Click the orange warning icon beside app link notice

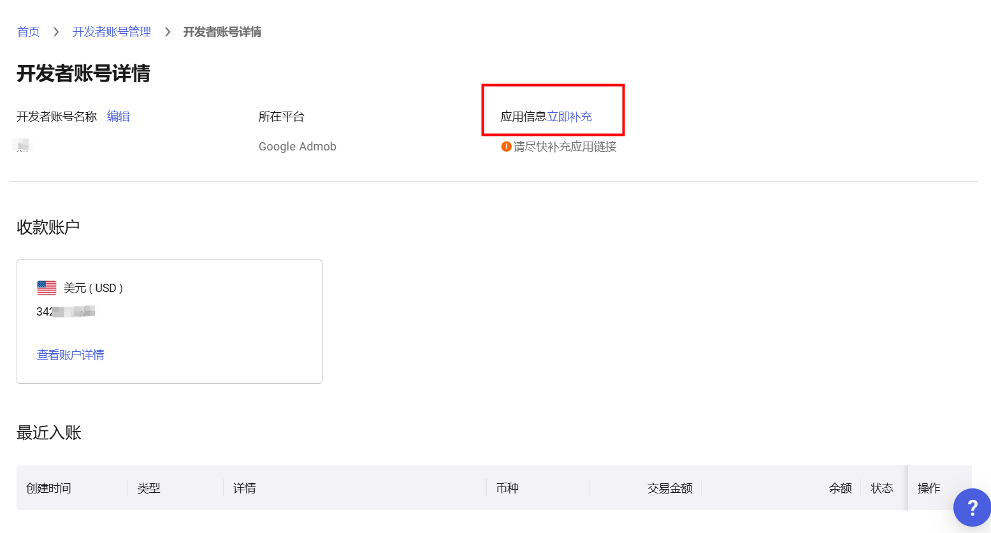[x=506, y=147]
